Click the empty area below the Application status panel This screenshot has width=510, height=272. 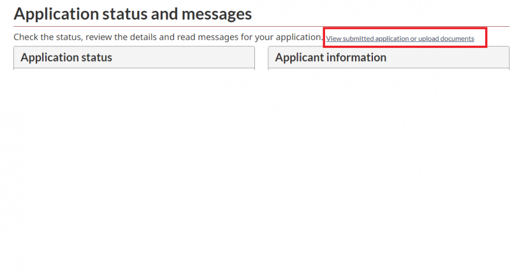[134, 159]
